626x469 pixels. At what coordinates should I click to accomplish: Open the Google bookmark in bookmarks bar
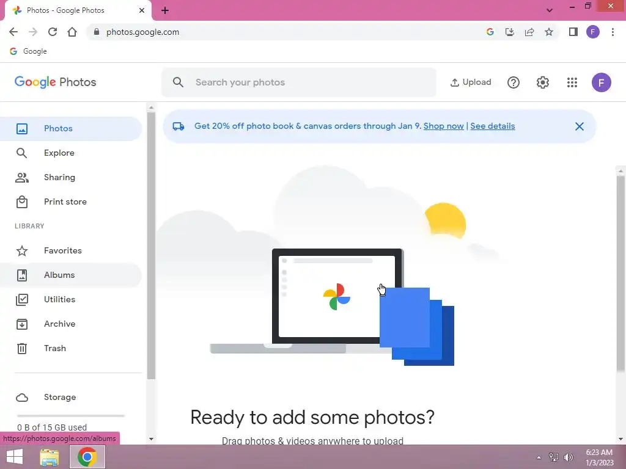pyautogui.click(x=28, y=51)
